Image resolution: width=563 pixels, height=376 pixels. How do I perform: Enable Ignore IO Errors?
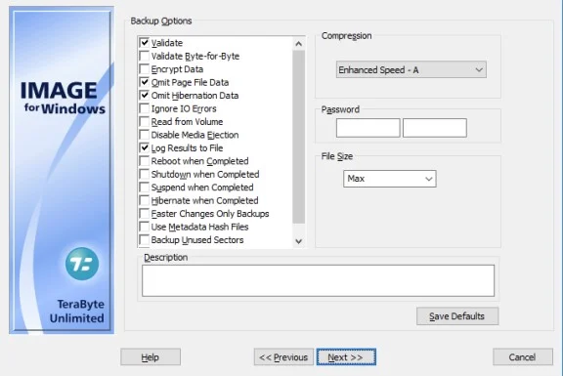(x=145, y=108)
